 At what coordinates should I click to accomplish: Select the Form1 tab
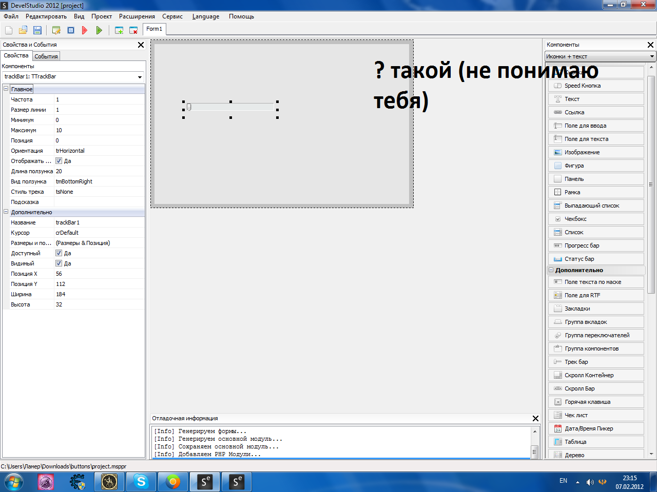coord(154,29)
